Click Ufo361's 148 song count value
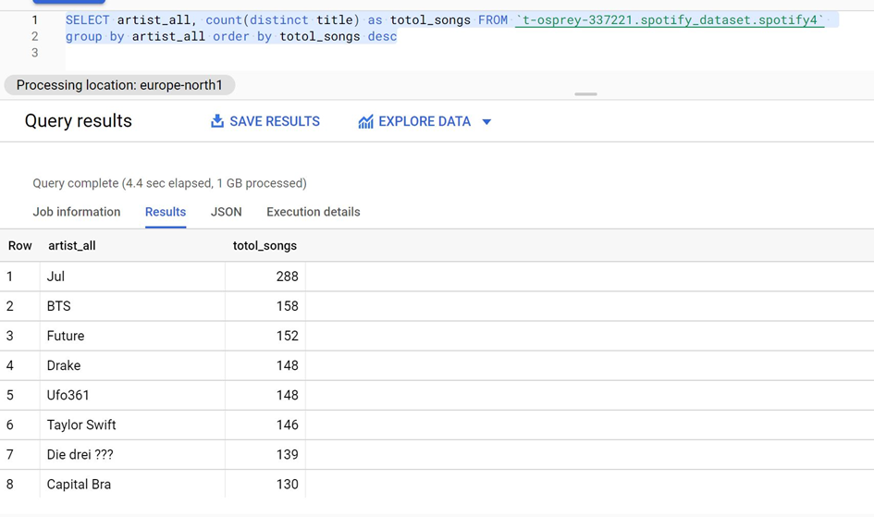 (x=287, y=395)
